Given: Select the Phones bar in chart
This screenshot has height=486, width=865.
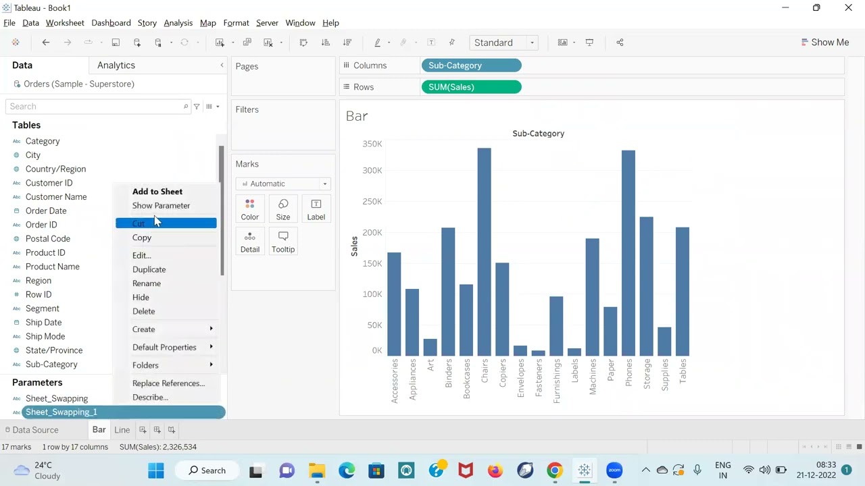Looking at the screenshot, I should tap(628, 253).
